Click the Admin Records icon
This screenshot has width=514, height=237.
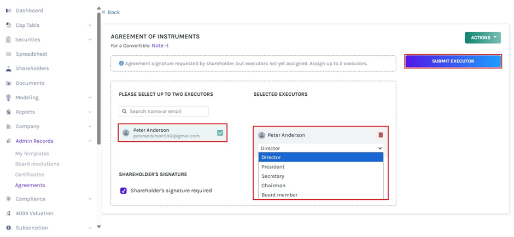coord(9,141)
